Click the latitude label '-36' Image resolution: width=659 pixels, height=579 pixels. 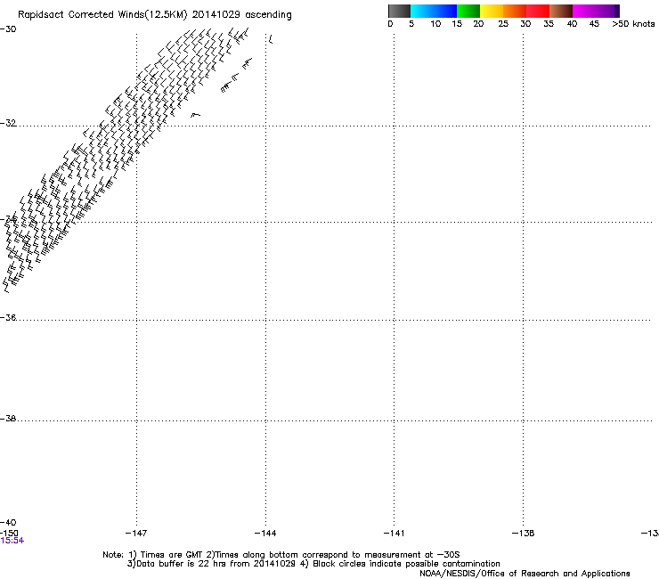point(8,317)
